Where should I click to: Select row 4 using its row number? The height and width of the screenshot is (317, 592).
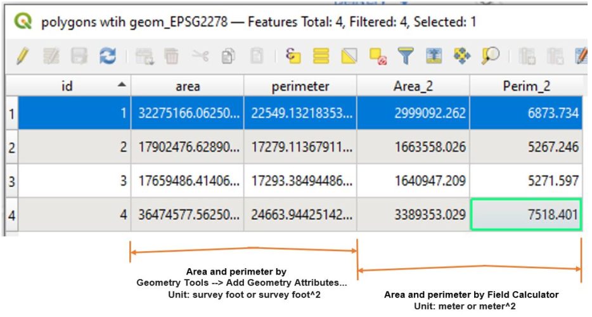[11, 215]
